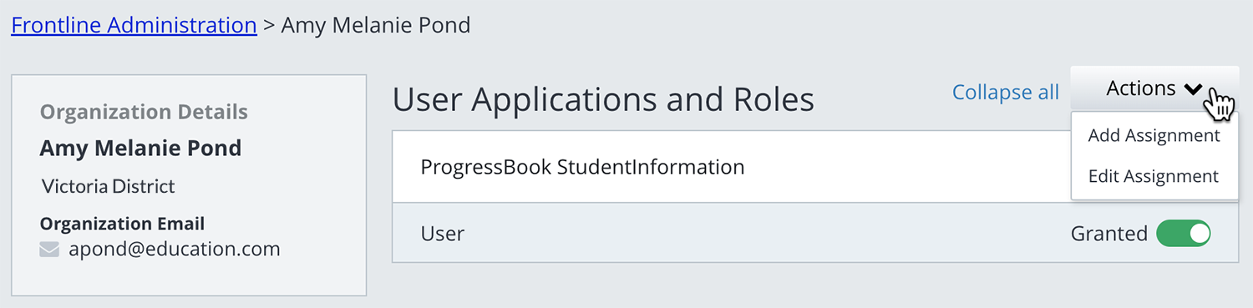Viewport: 1253px width, 308px height.
Task: Click the Amy Melanie Pond name heading
Action: (x=140, y=149)
